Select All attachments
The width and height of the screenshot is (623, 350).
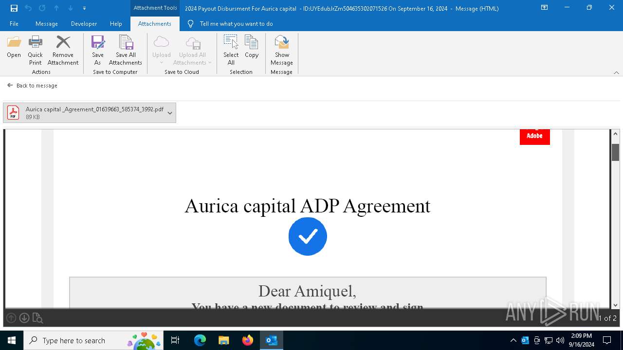[231, 50]
